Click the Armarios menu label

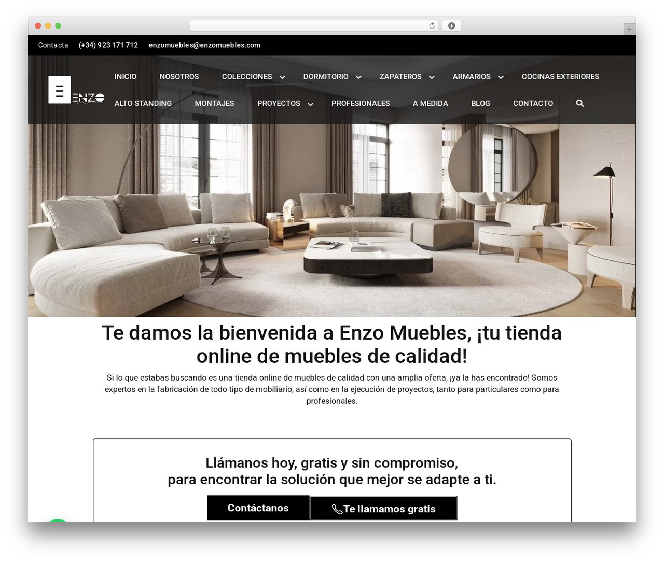(x=472, y=76)
